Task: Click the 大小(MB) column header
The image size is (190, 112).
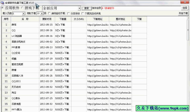Action: (79, 19)
